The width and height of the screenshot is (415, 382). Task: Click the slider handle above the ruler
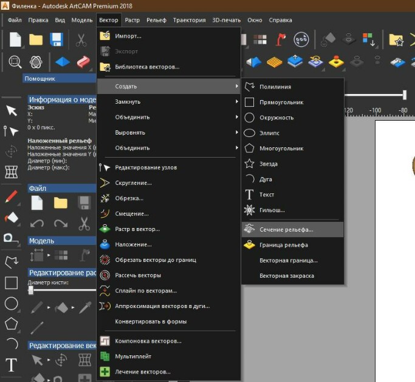point(405,95)
